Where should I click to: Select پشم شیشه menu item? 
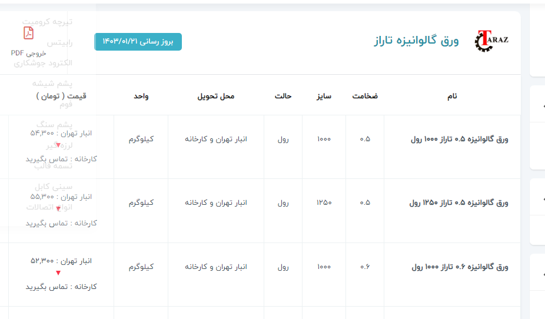click(x=52, y=83)
